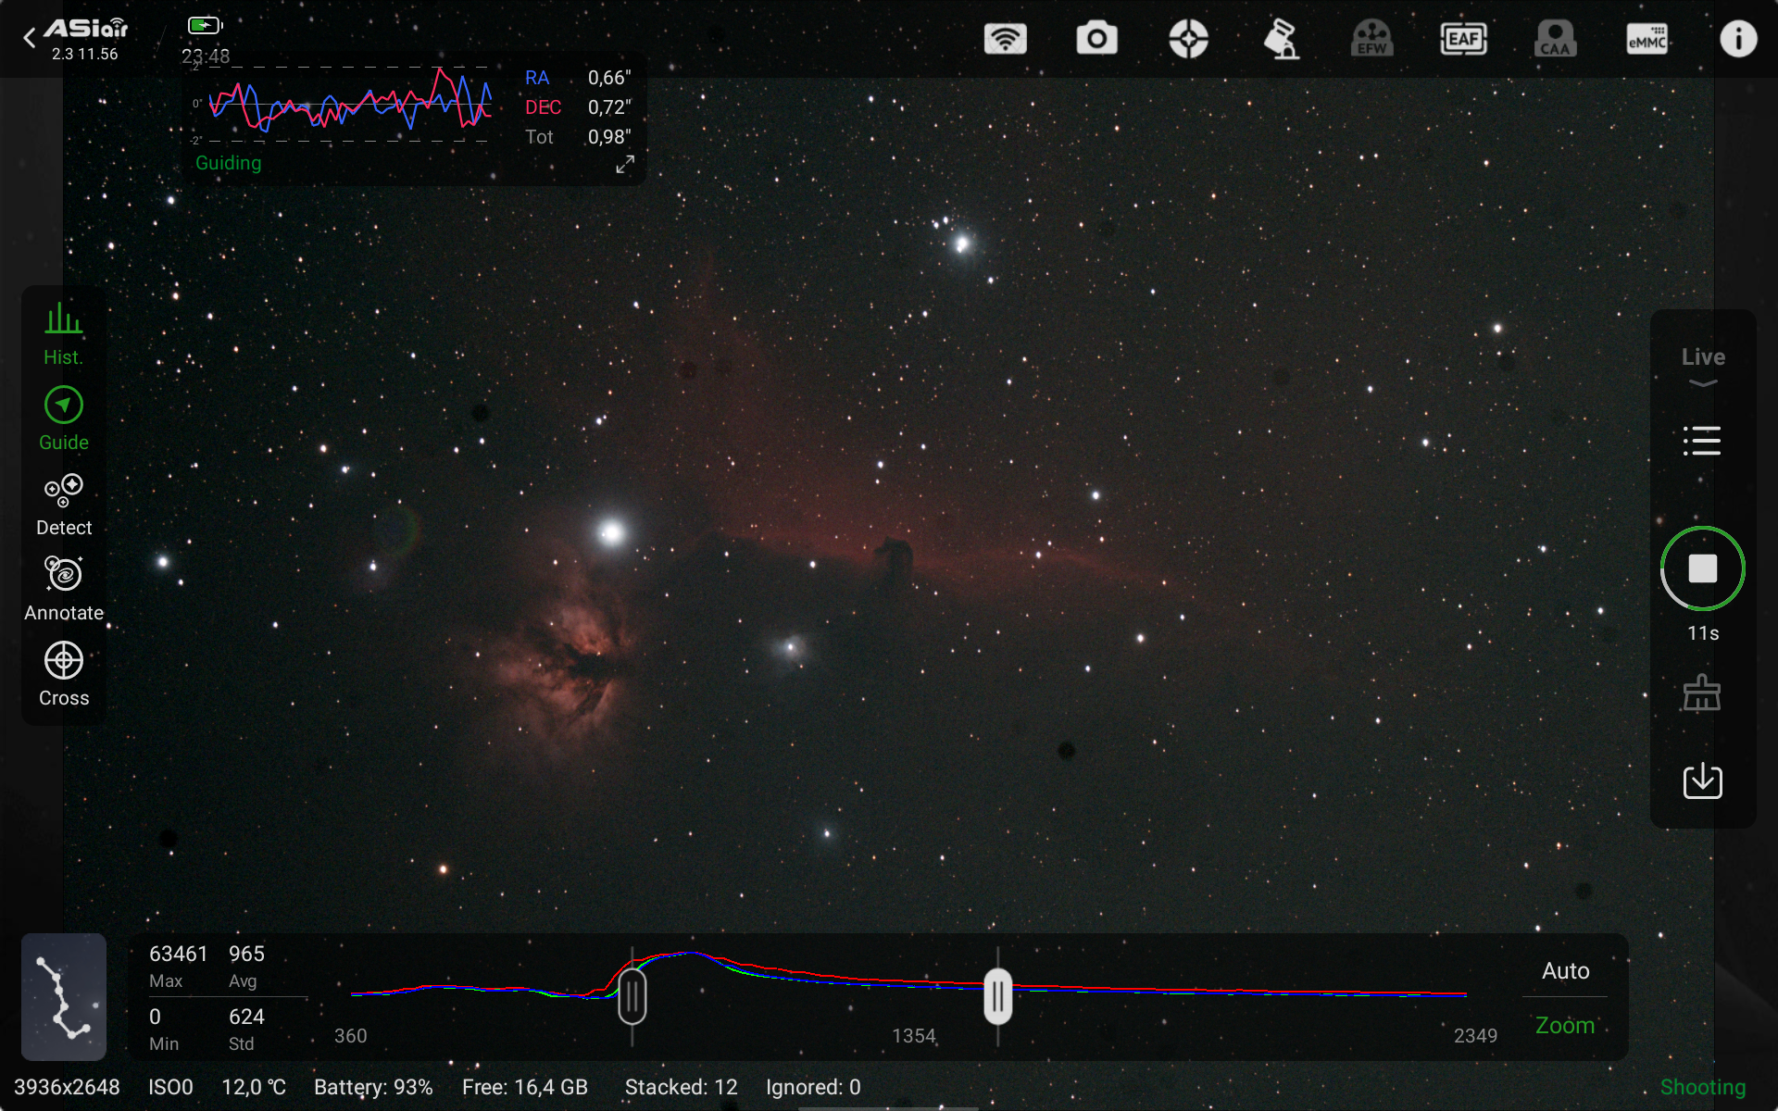Open the EFW filter wheel settings
1778x1111 pixels.
pyautogui.click(x=1371, y=39)
